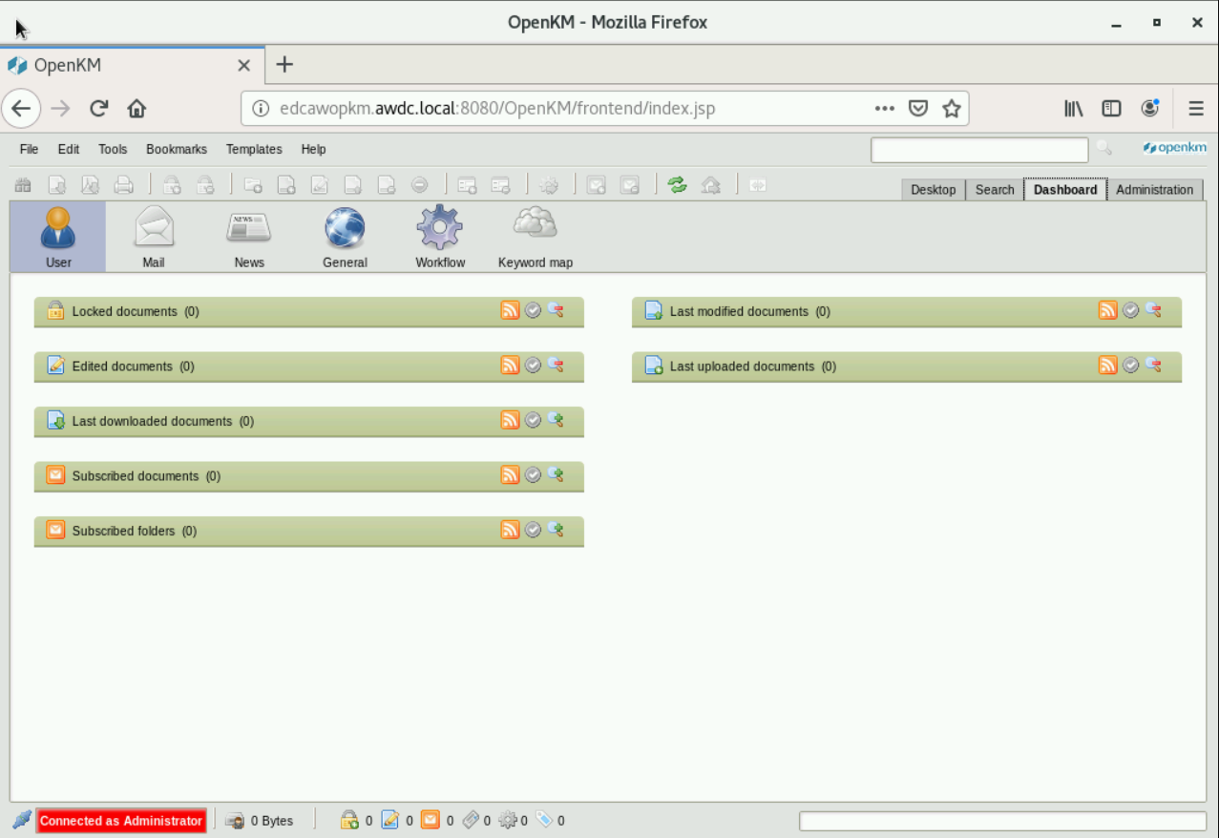1219x838 pixels.
Task: Click the Create folder toolbar icon
Action: 253,185
